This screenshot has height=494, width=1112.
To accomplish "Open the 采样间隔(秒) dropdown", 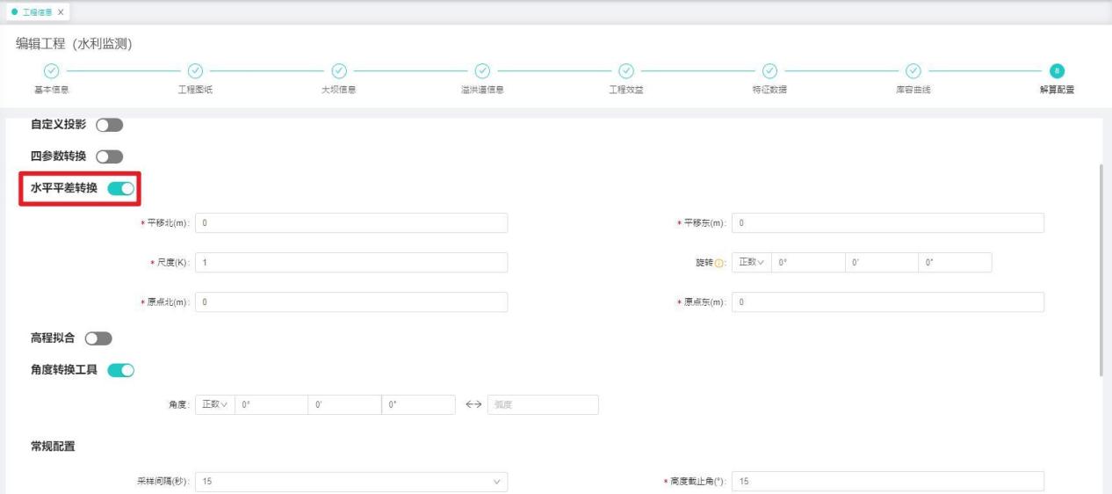I will 350,482.
